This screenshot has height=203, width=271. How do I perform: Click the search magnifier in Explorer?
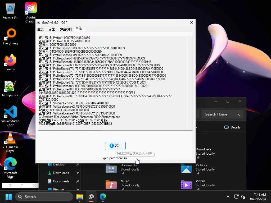click(238, 114)
